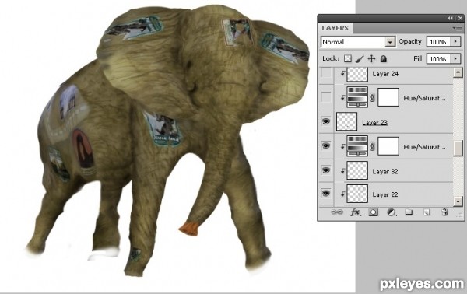Lock image pixels brush icon
467x294 pixels.
(x=360, y=58)
